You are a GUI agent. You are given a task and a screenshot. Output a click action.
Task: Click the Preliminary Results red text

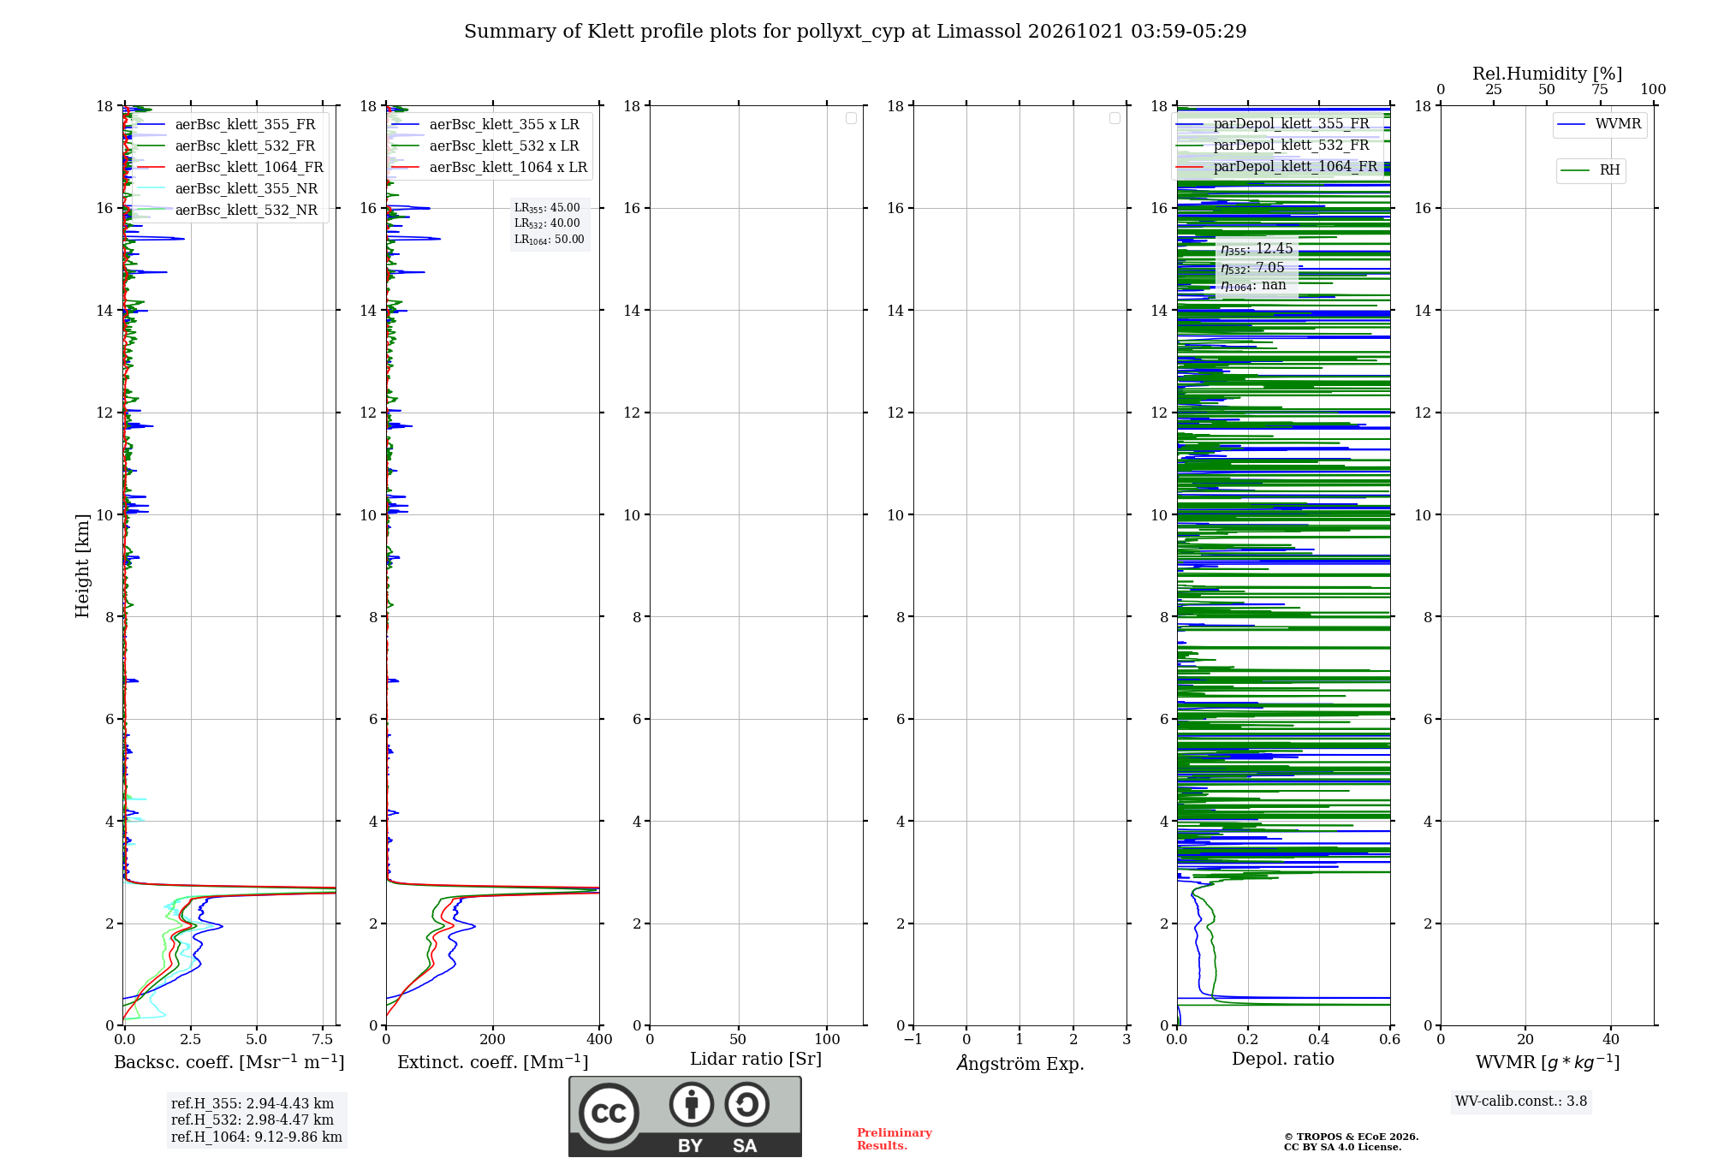click(x=895, y=1139)
